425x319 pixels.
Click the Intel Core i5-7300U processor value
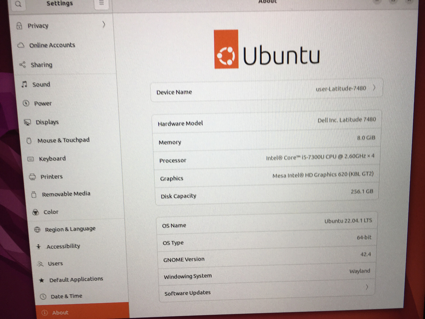[320, 157]
